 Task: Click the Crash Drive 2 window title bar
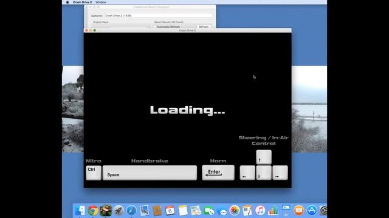pyautogui.click(x=188, y=30)
